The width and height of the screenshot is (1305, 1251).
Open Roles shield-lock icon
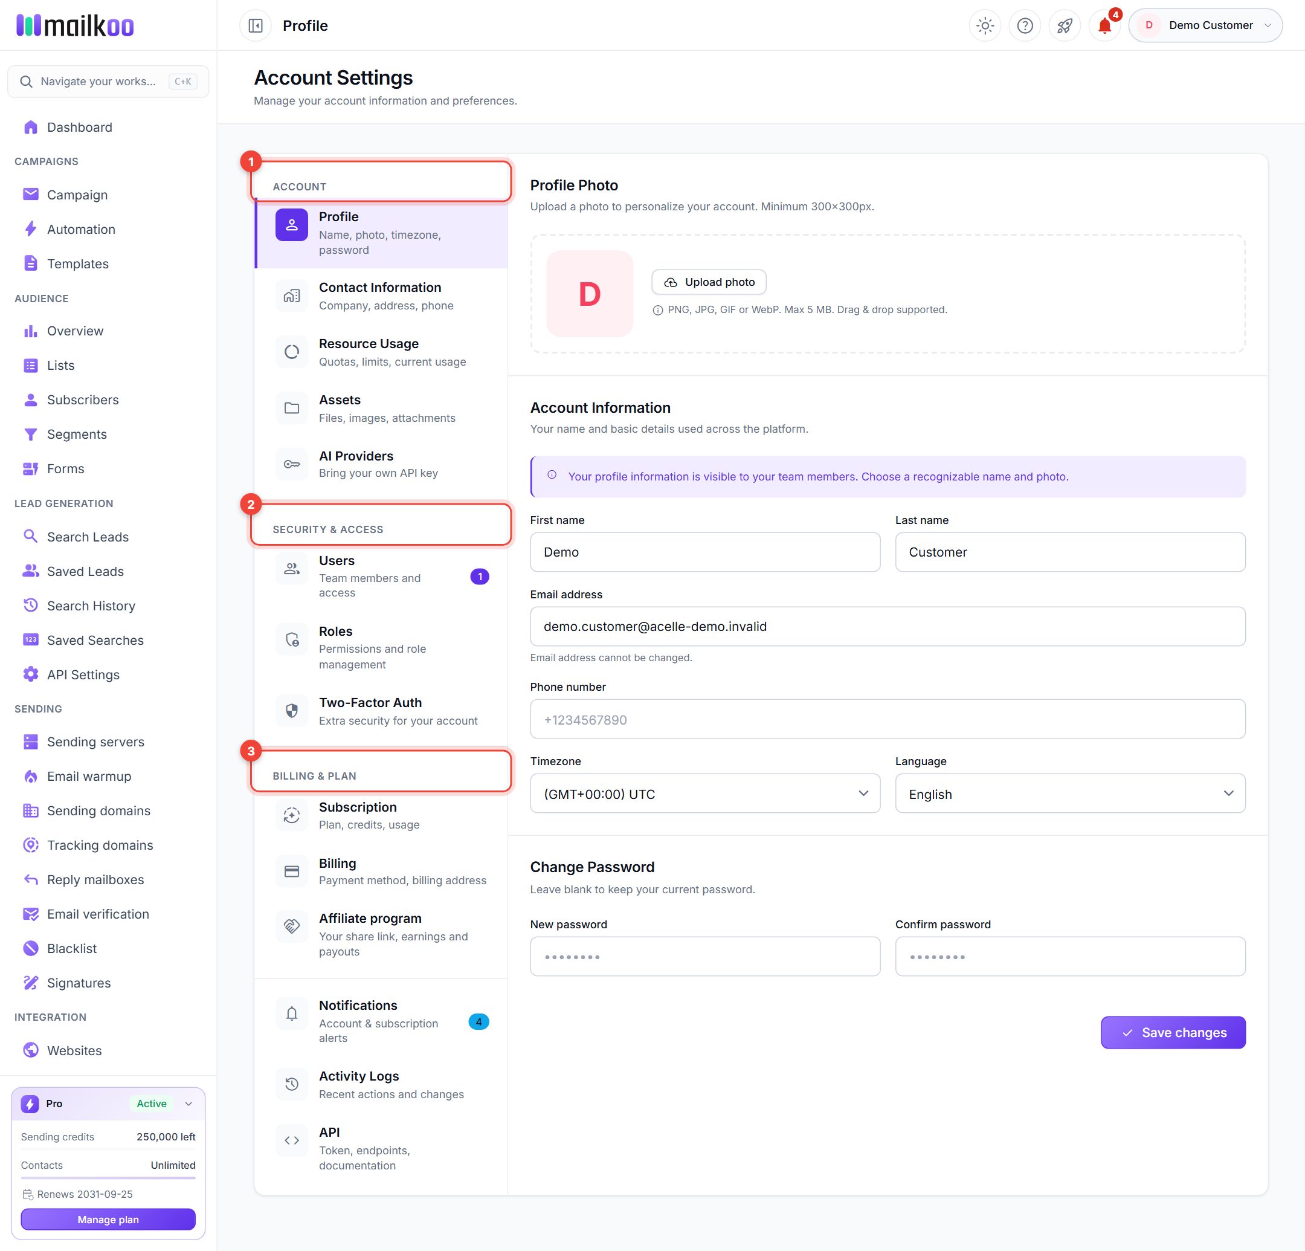[x=292, y=639]
